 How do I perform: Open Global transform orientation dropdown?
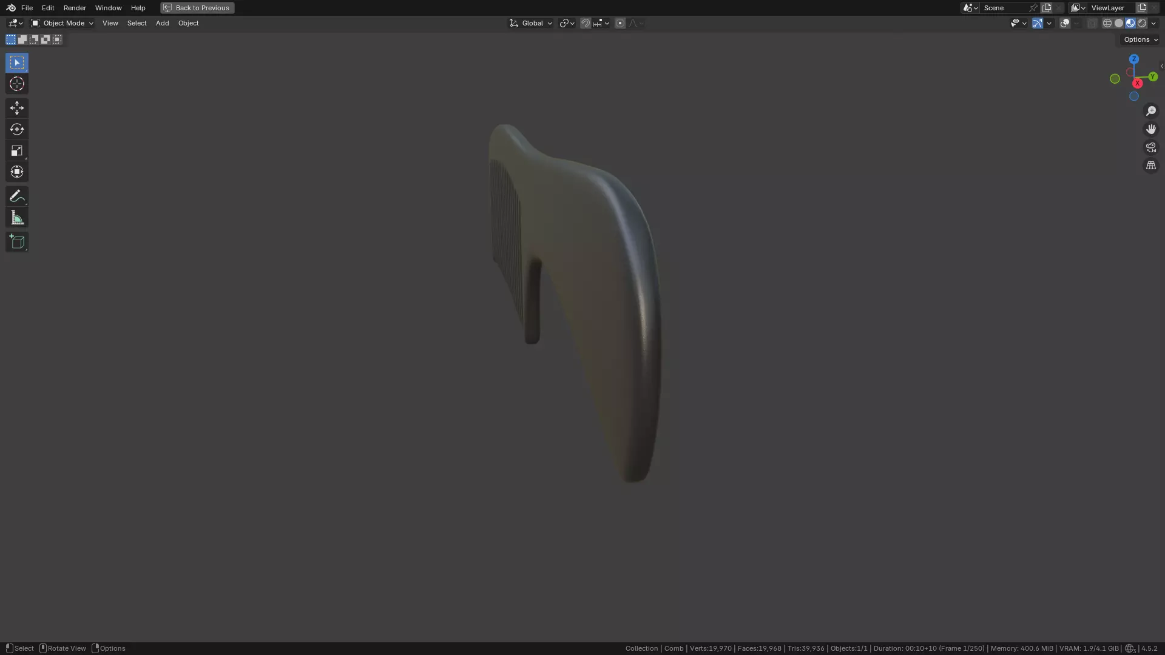531,23
